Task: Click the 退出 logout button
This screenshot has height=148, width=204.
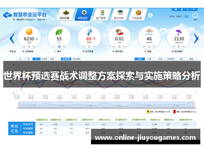Action: (x=186, y=16)
